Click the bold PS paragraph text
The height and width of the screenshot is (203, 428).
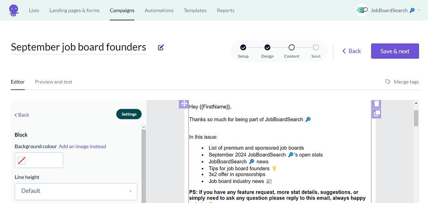(x=277, y=195)
